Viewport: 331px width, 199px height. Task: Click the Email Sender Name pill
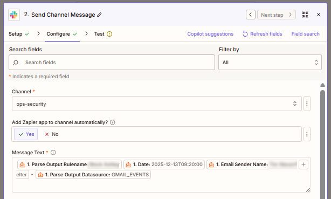pos(252,164)
